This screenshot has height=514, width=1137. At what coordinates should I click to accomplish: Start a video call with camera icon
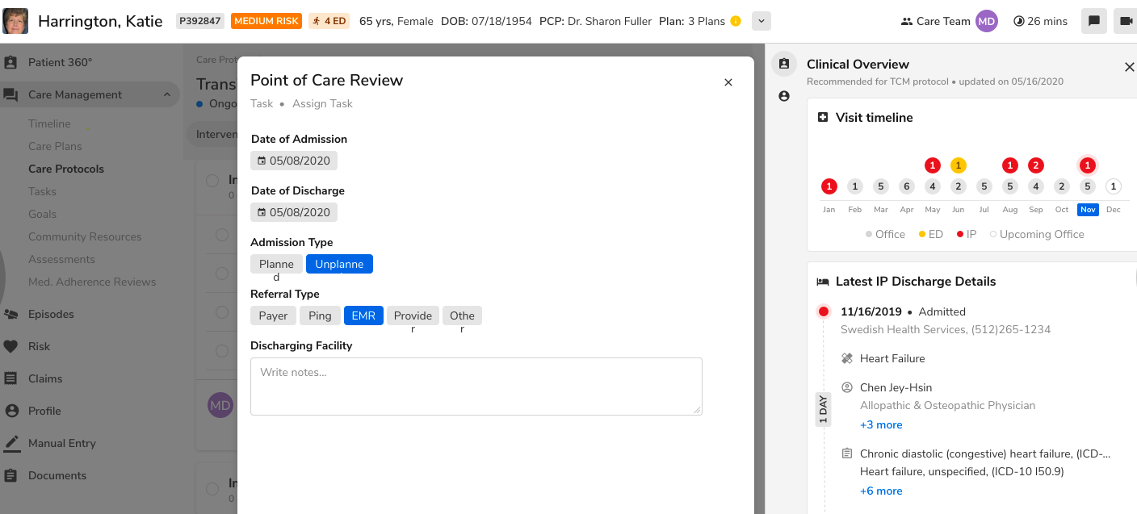pyautogui.click(x=1125, y=21)
